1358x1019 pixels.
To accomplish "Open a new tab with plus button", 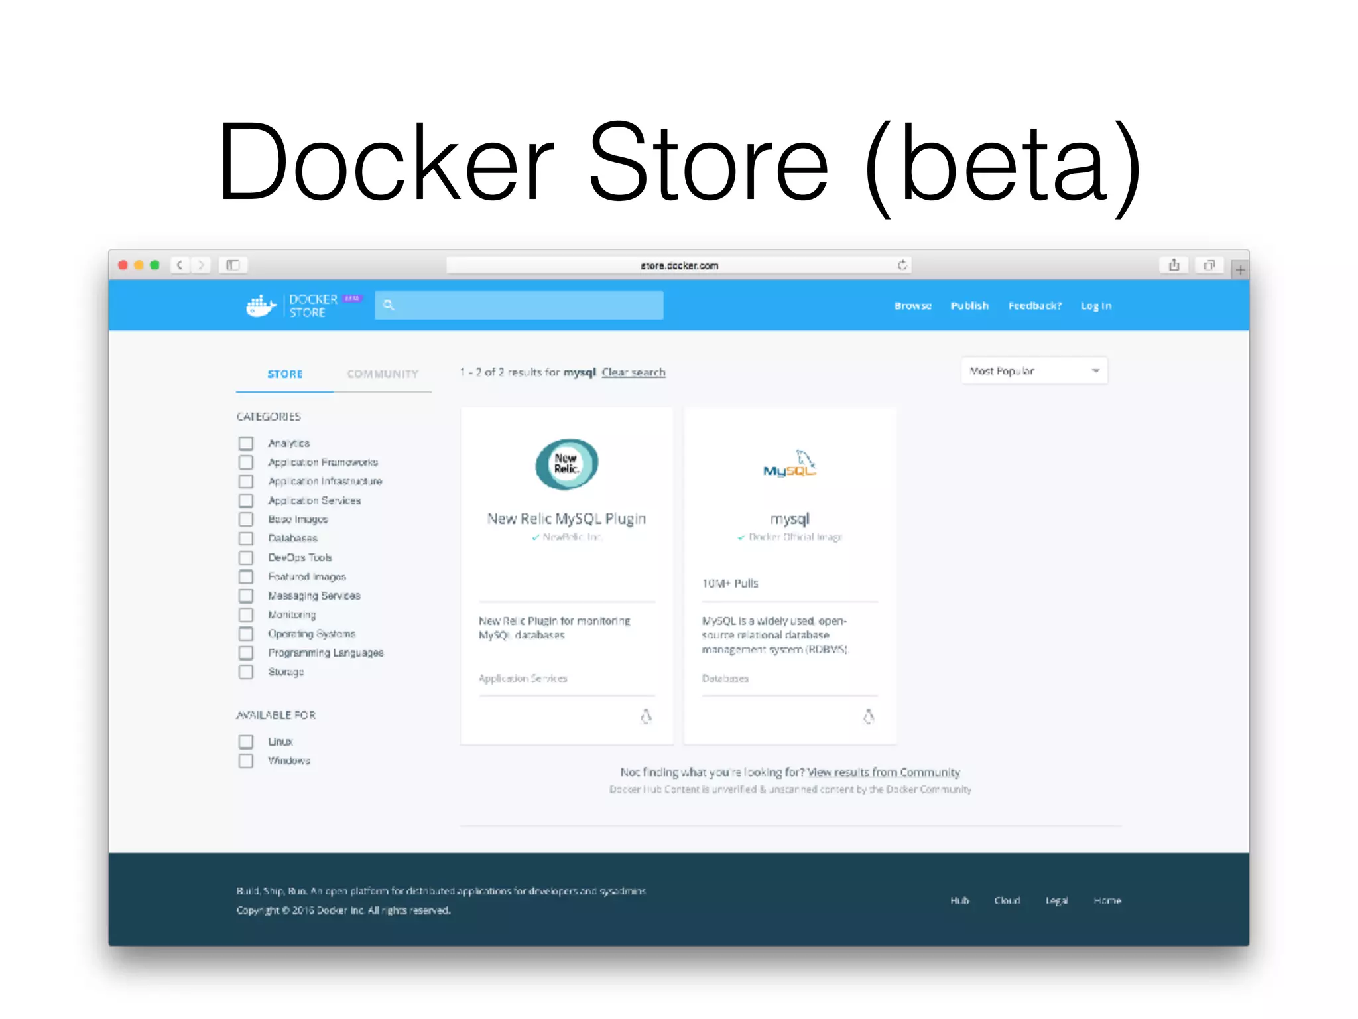I will [1240, 270].
